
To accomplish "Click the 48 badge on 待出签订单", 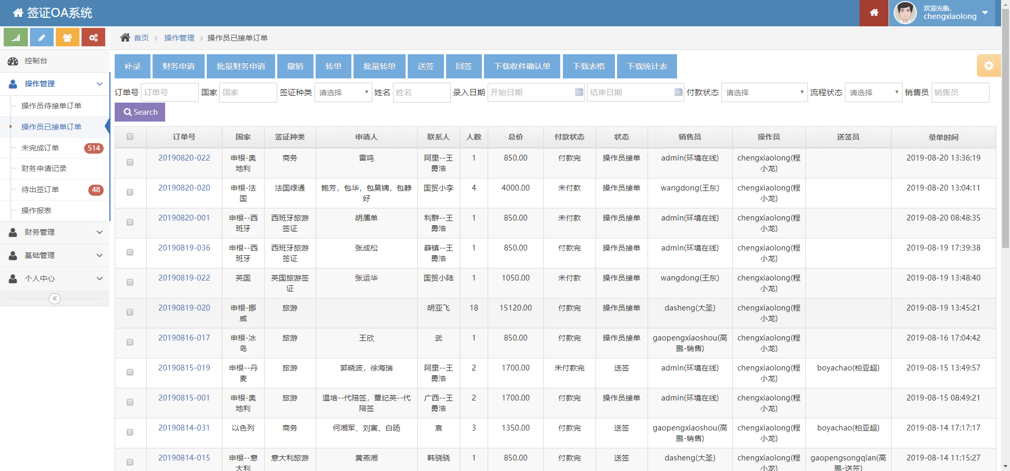I will [96, 189].
